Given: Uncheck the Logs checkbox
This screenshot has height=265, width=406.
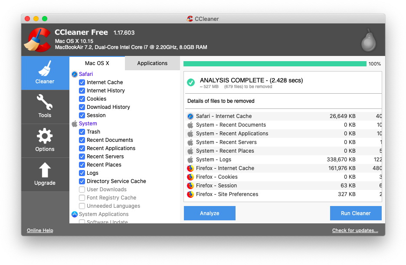Looking at the screenshot, I should click(82, 173).
